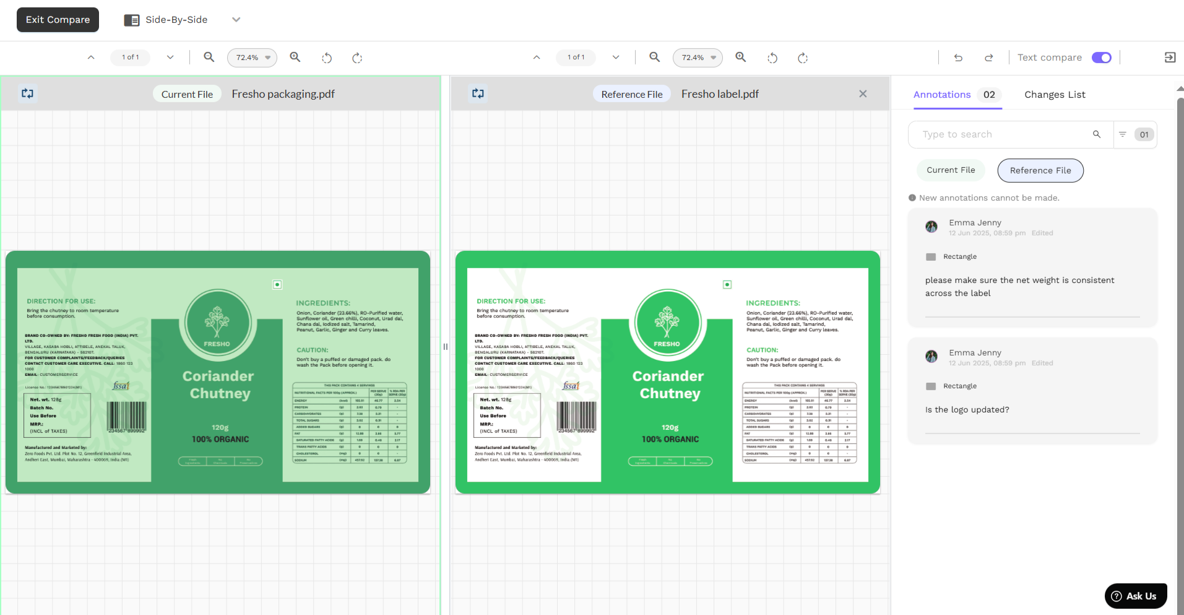Toggle the Text compare switch
The height and width of the screenshot is (615, 1184).
1102,58
